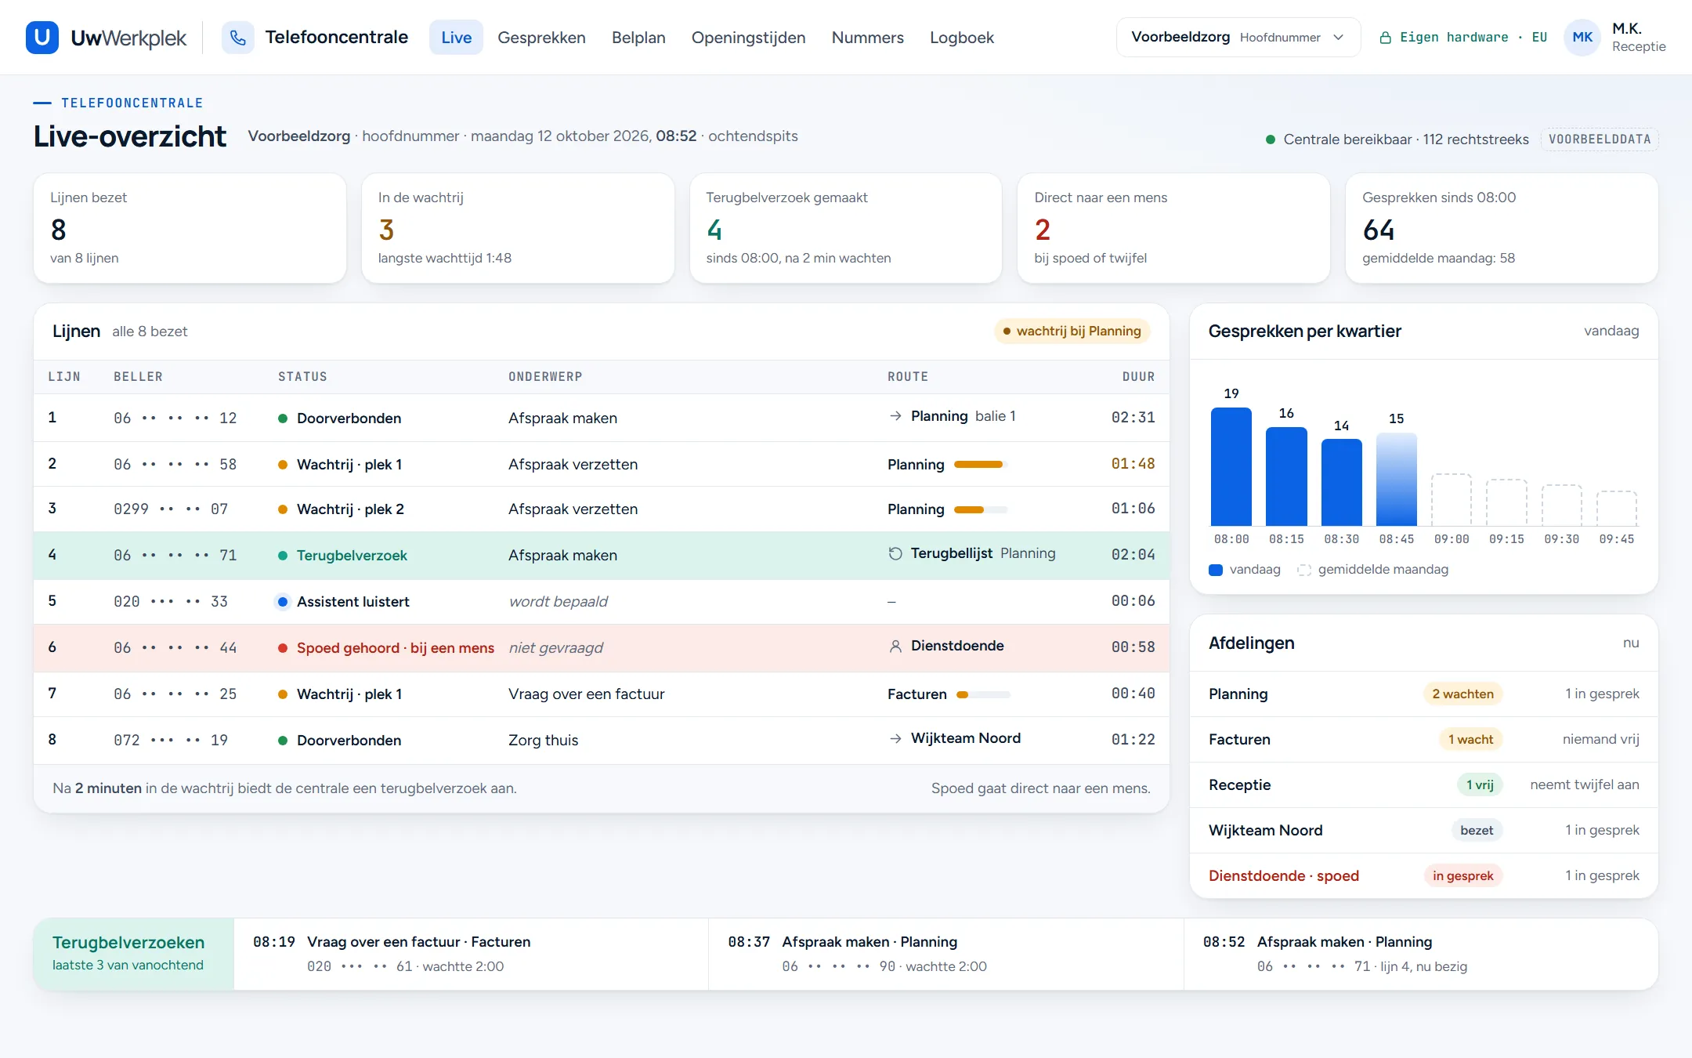The width and height of the screenshot is (1692, 1058).
Task: Click the UwWerkplek logo icon
Action: 42,38
